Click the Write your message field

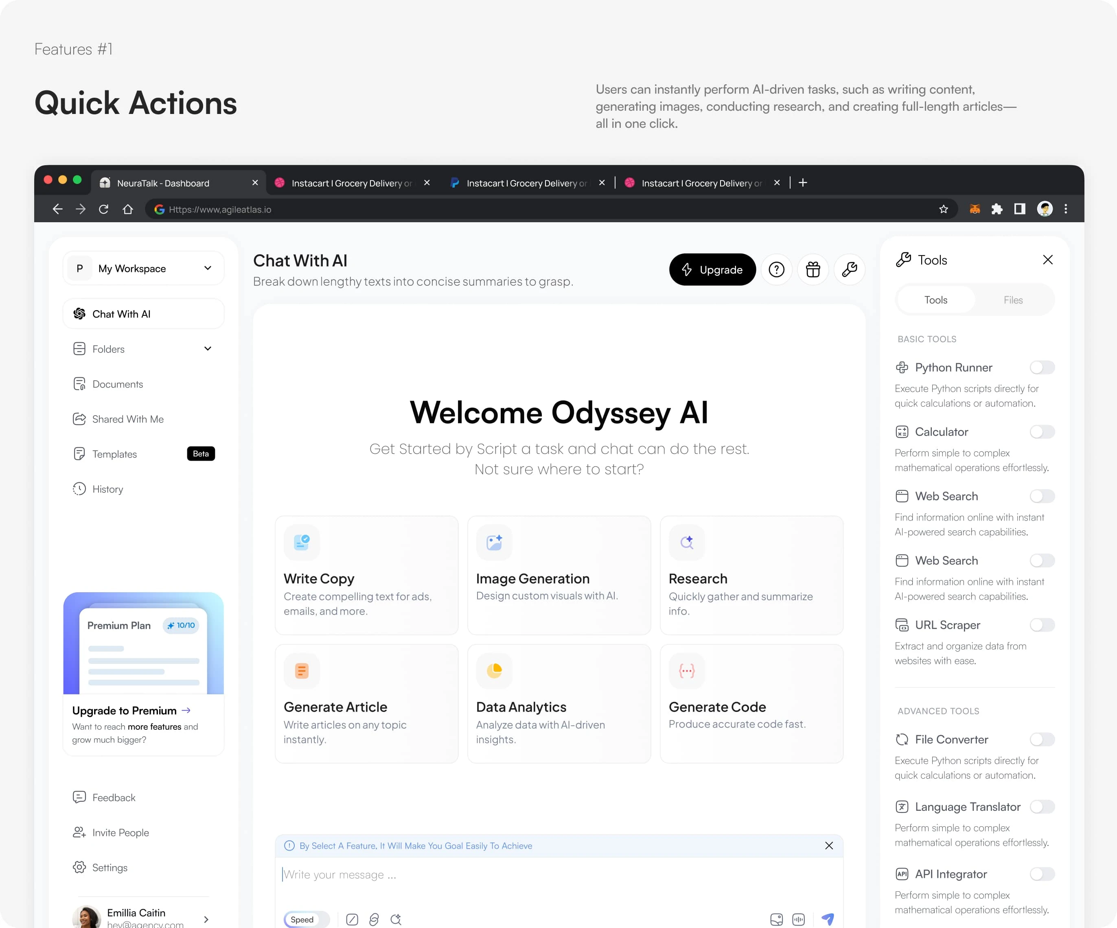[x=558, y=875]
